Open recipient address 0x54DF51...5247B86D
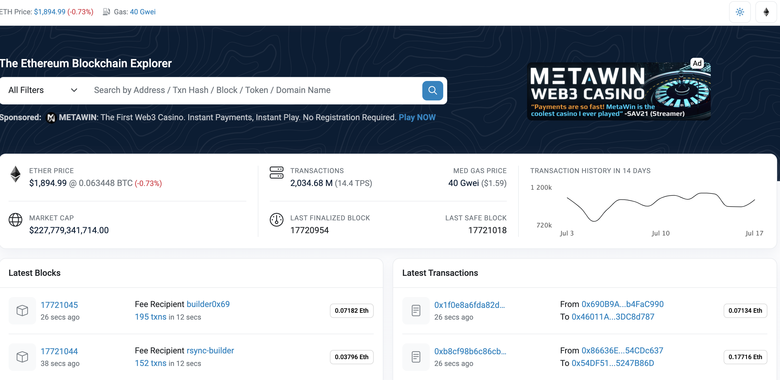 [x=613, y=363]
